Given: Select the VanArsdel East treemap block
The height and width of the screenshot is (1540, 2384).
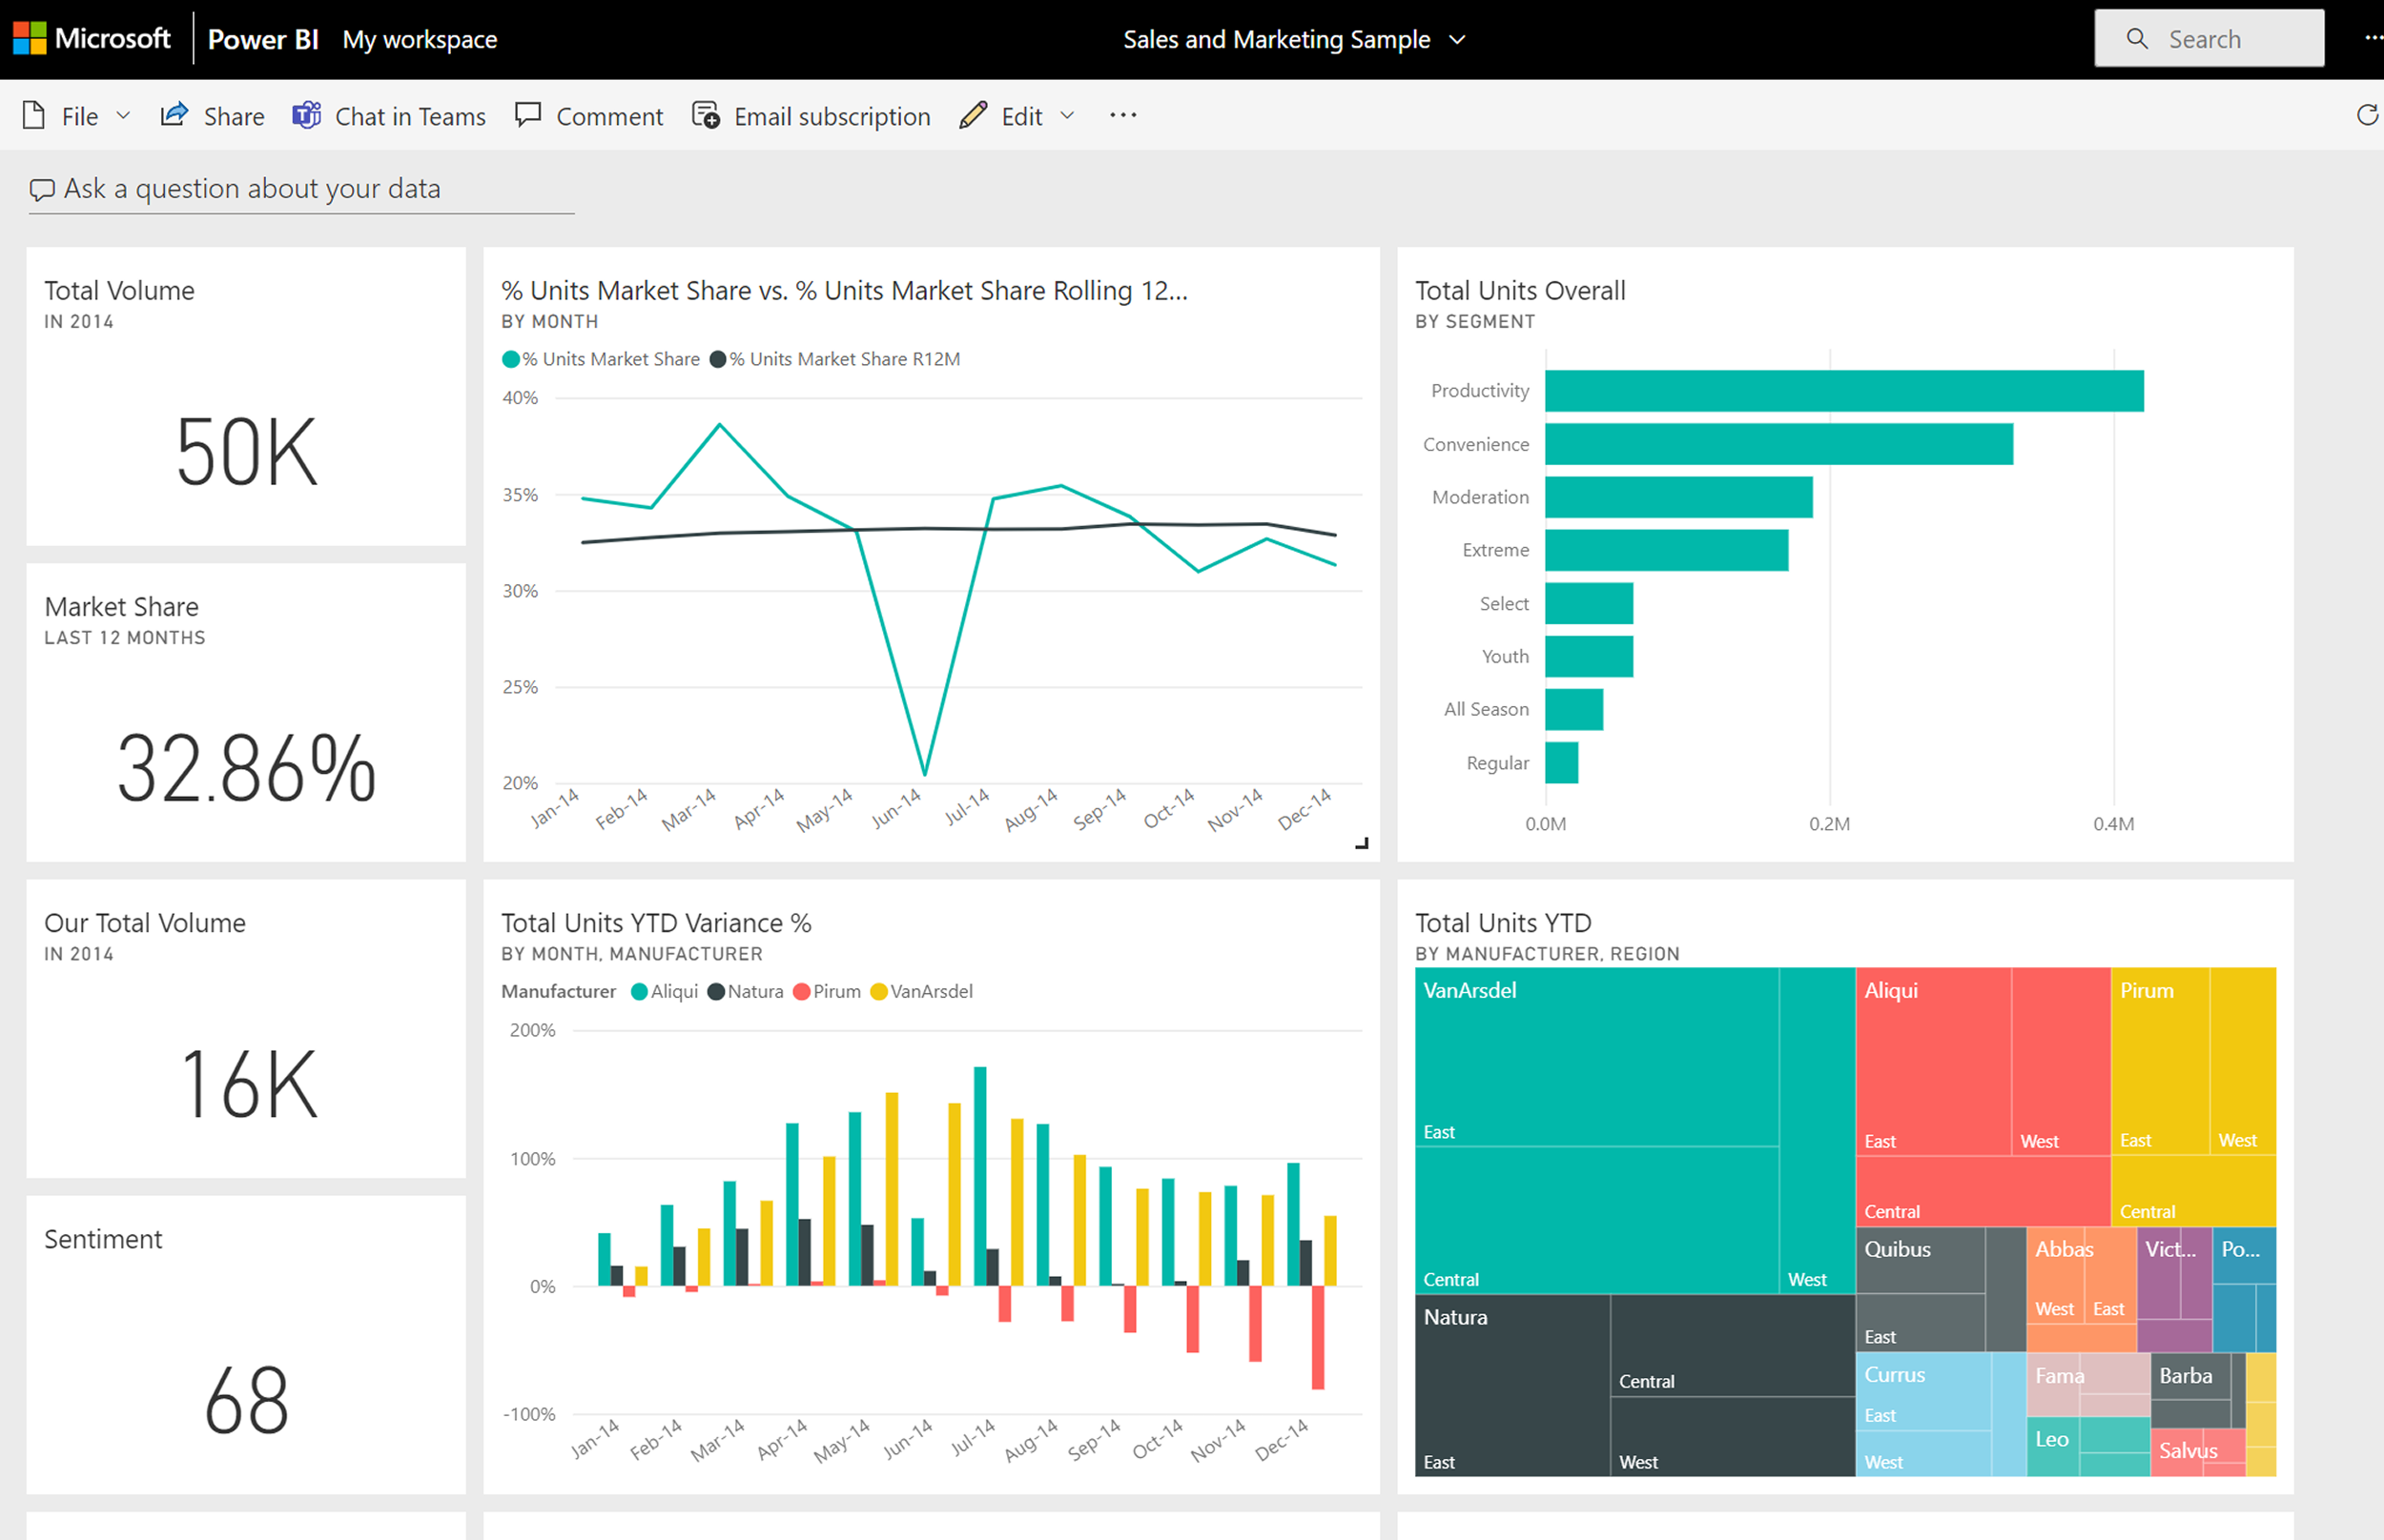Looking at the screenshot, I should (1595, 1080).
